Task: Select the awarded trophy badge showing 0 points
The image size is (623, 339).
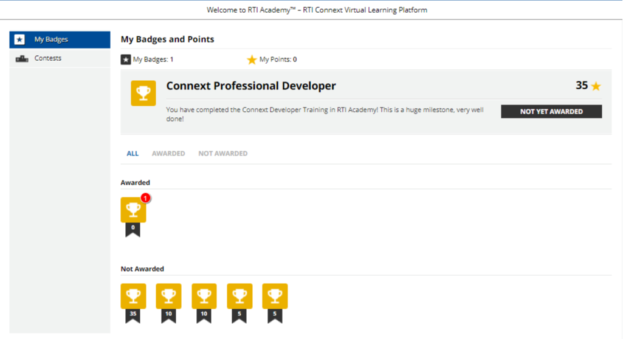Action: 133,211
